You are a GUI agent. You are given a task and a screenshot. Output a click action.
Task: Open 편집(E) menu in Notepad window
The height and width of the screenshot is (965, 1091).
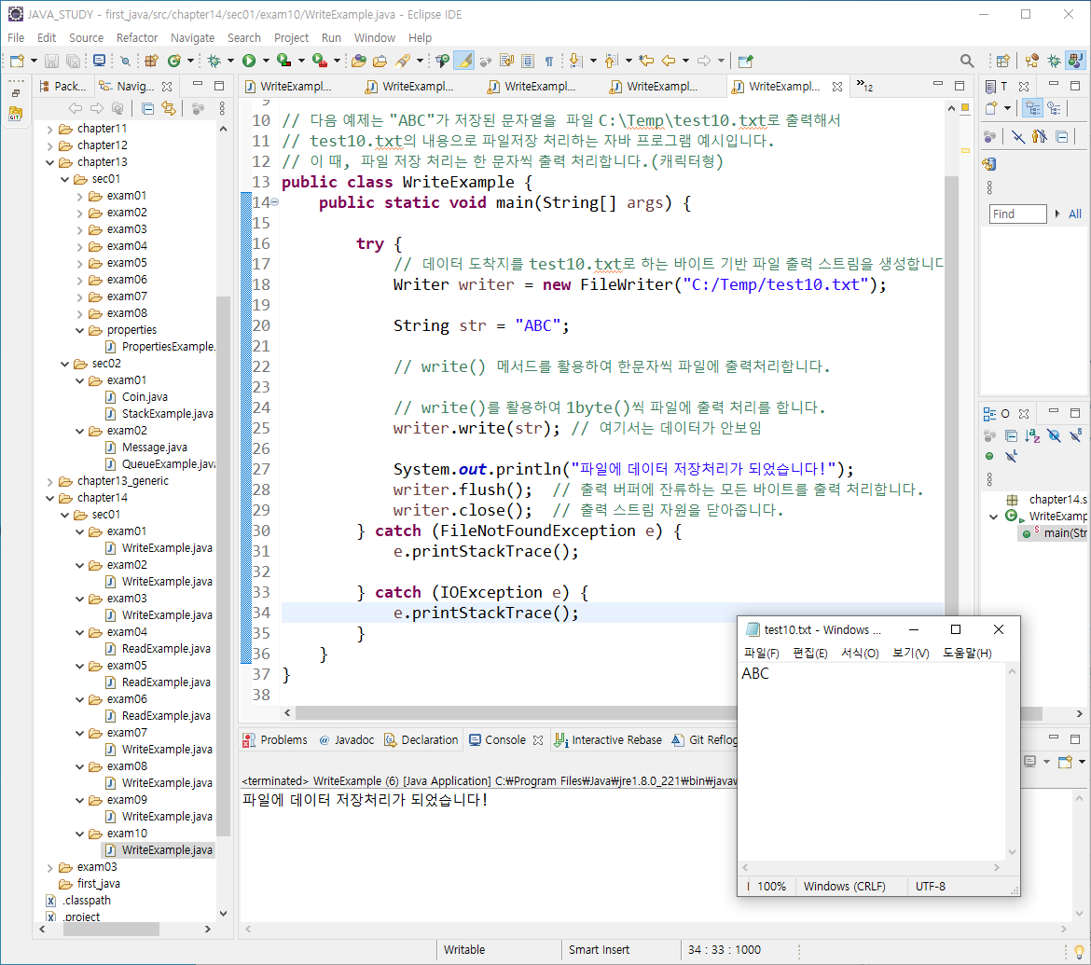tap(810, 654)
